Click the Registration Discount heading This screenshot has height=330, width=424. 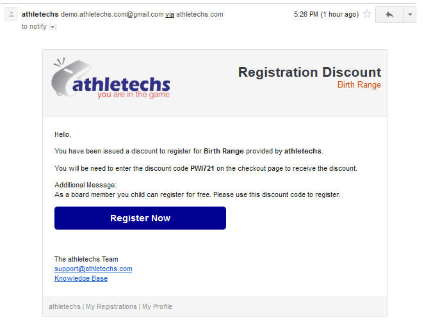(309, 72)
